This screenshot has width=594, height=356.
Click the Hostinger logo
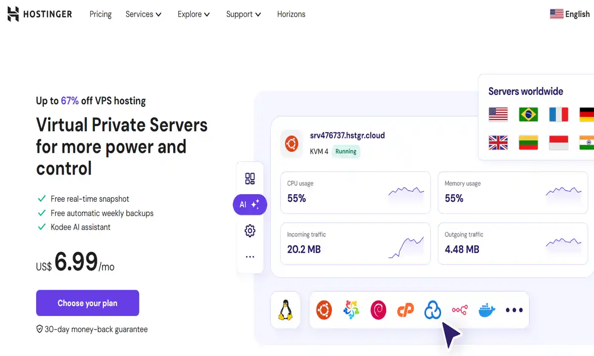pos(40,14)
